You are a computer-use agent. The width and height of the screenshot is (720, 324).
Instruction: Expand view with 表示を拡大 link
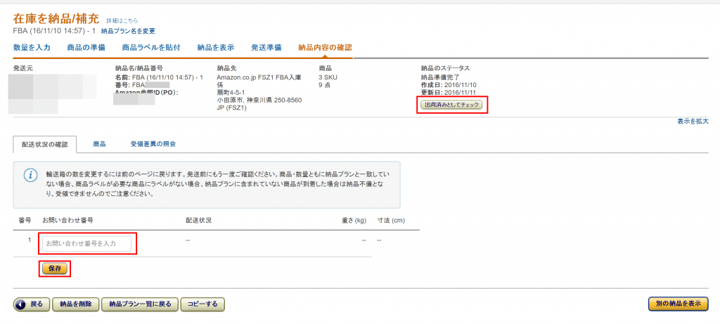[x=693, y=121]
